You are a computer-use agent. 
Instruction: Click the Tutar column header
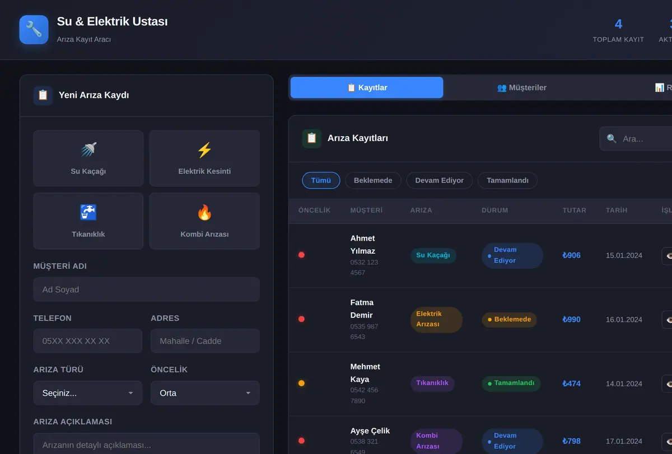[575, 210]
